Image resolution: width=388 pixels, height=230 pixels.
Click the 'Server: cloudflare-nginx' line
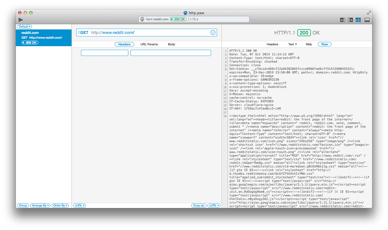[251, 105]
